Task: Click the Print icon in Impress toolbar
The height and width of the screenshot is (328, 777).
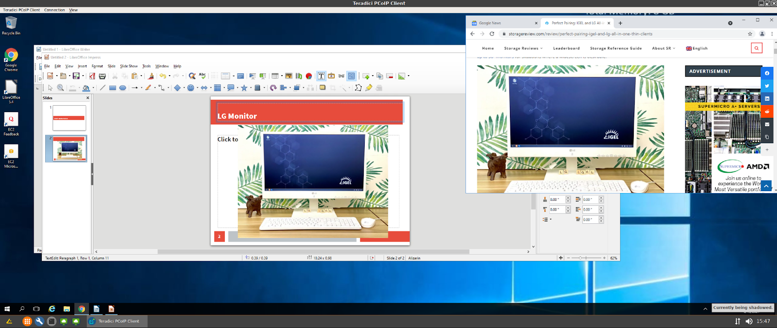Action: (102, 76)
